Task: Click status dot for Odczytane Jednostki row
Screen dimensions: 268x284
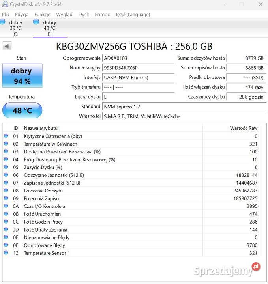Action: [6, 175]
